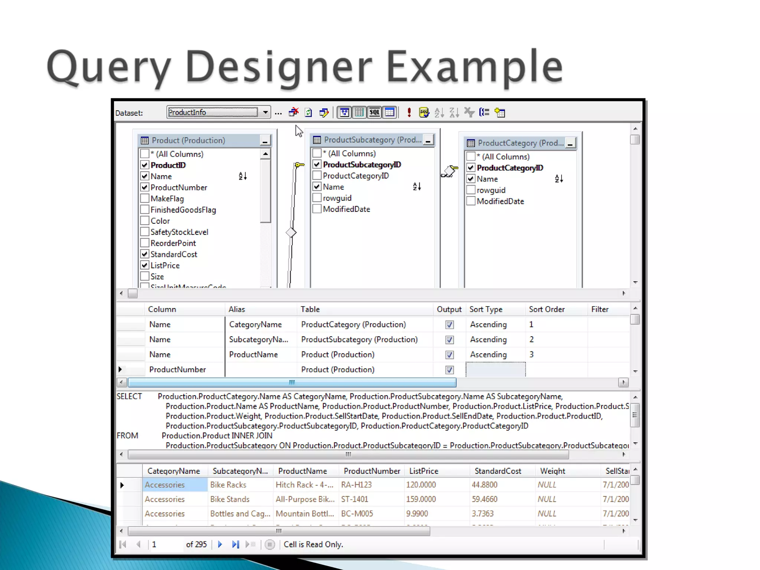760x570 pixels.
Task: Check ModifiedDate in the ProductCategory table
Action: coord(471,201)
